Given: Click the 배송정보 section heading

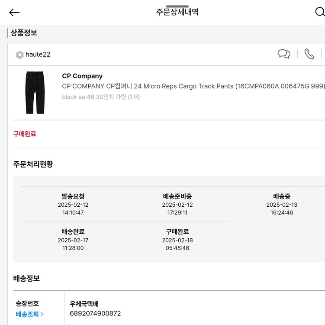Looking at the screenshot, I should [x=26, y=278].
